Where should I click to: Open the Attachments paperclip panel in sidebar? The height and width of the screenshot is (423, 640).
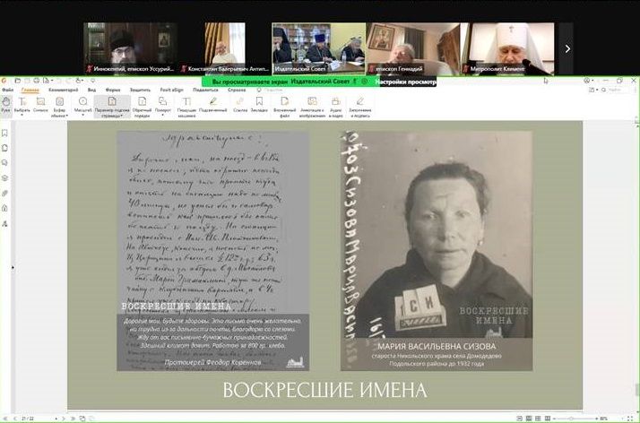pos(5,193)
